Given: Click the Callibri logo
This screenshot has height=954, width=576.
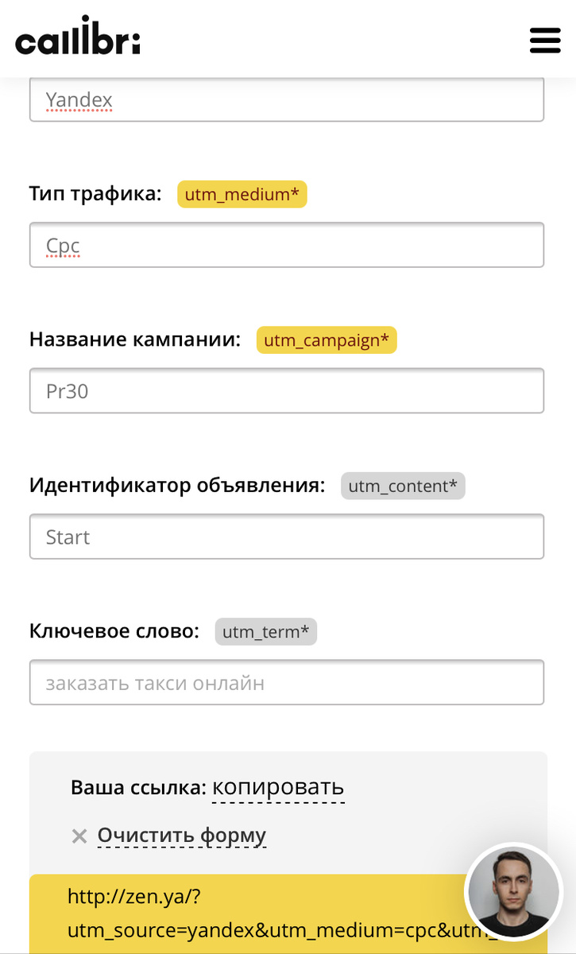Looking at the screenshot, I should pyautogui.click(x=78, y=37).
